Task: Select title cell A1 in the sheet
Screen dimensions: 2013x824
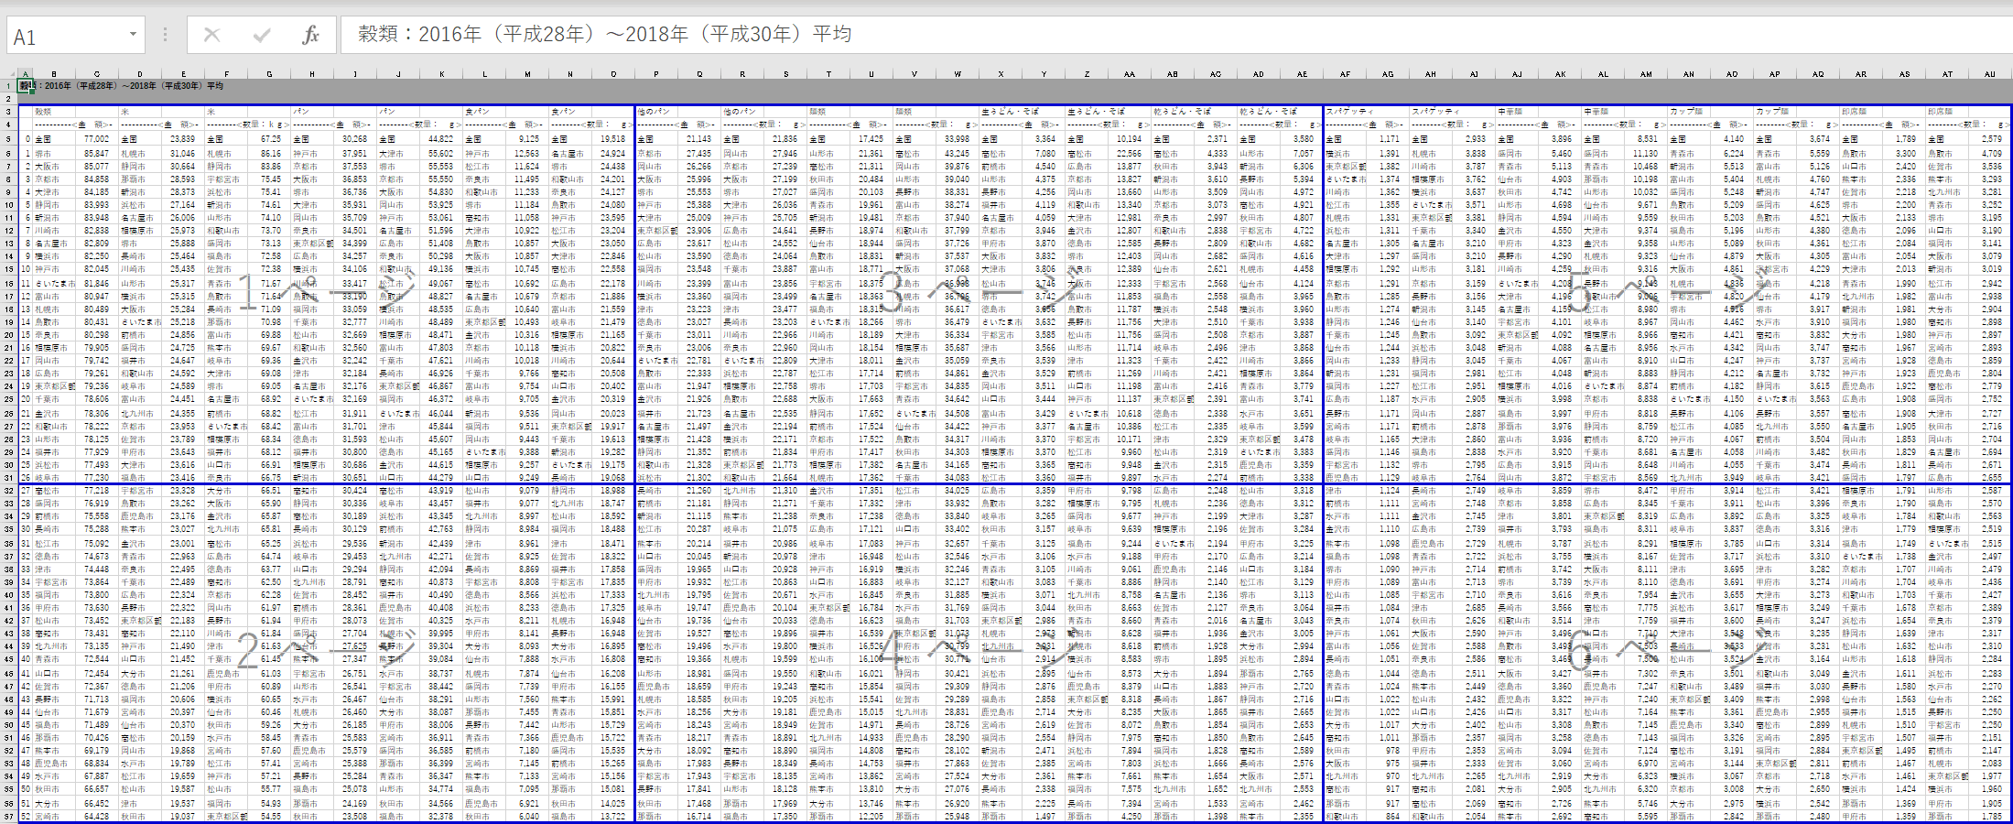Action: click(26, 86)
